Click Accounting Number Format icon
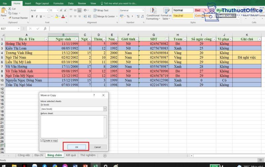265x167 pixels. (x=122, y=16)
